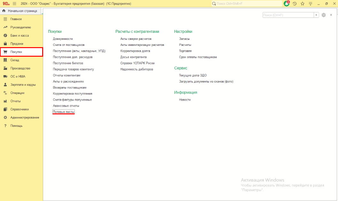Open Передача товаров комитенту
338x201 pixels.
[x=73, y=69]
